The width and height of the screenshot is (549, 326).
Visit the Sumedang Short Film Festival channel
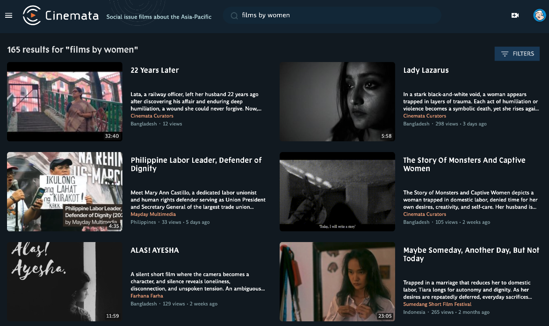[x=438, y=304]
